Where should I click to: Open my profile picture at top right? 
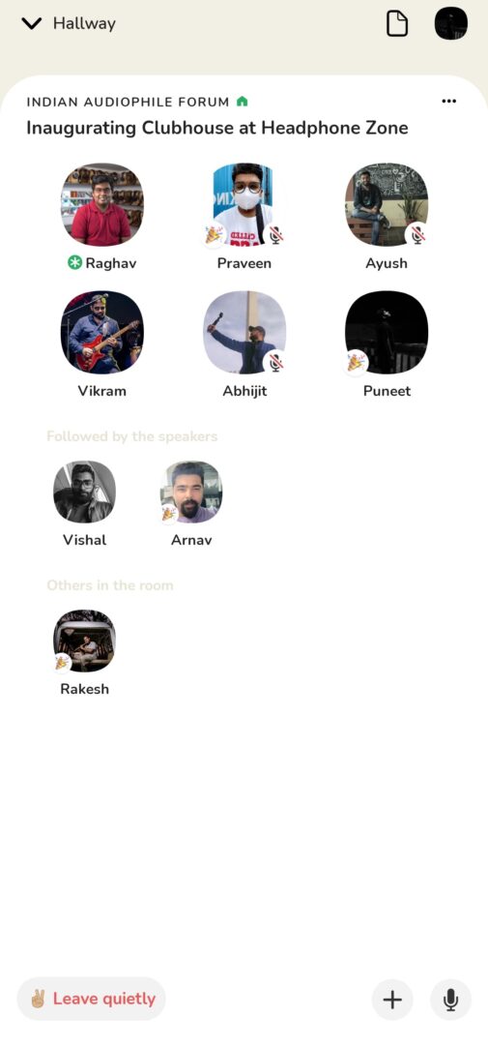point(450,24)
